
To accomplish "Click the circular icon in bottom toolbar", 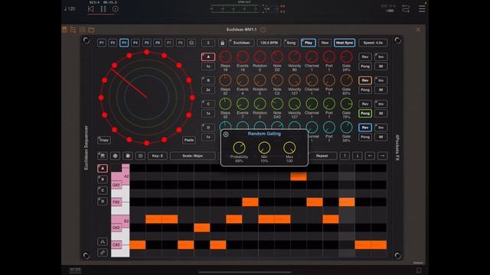I will (115, 156).
